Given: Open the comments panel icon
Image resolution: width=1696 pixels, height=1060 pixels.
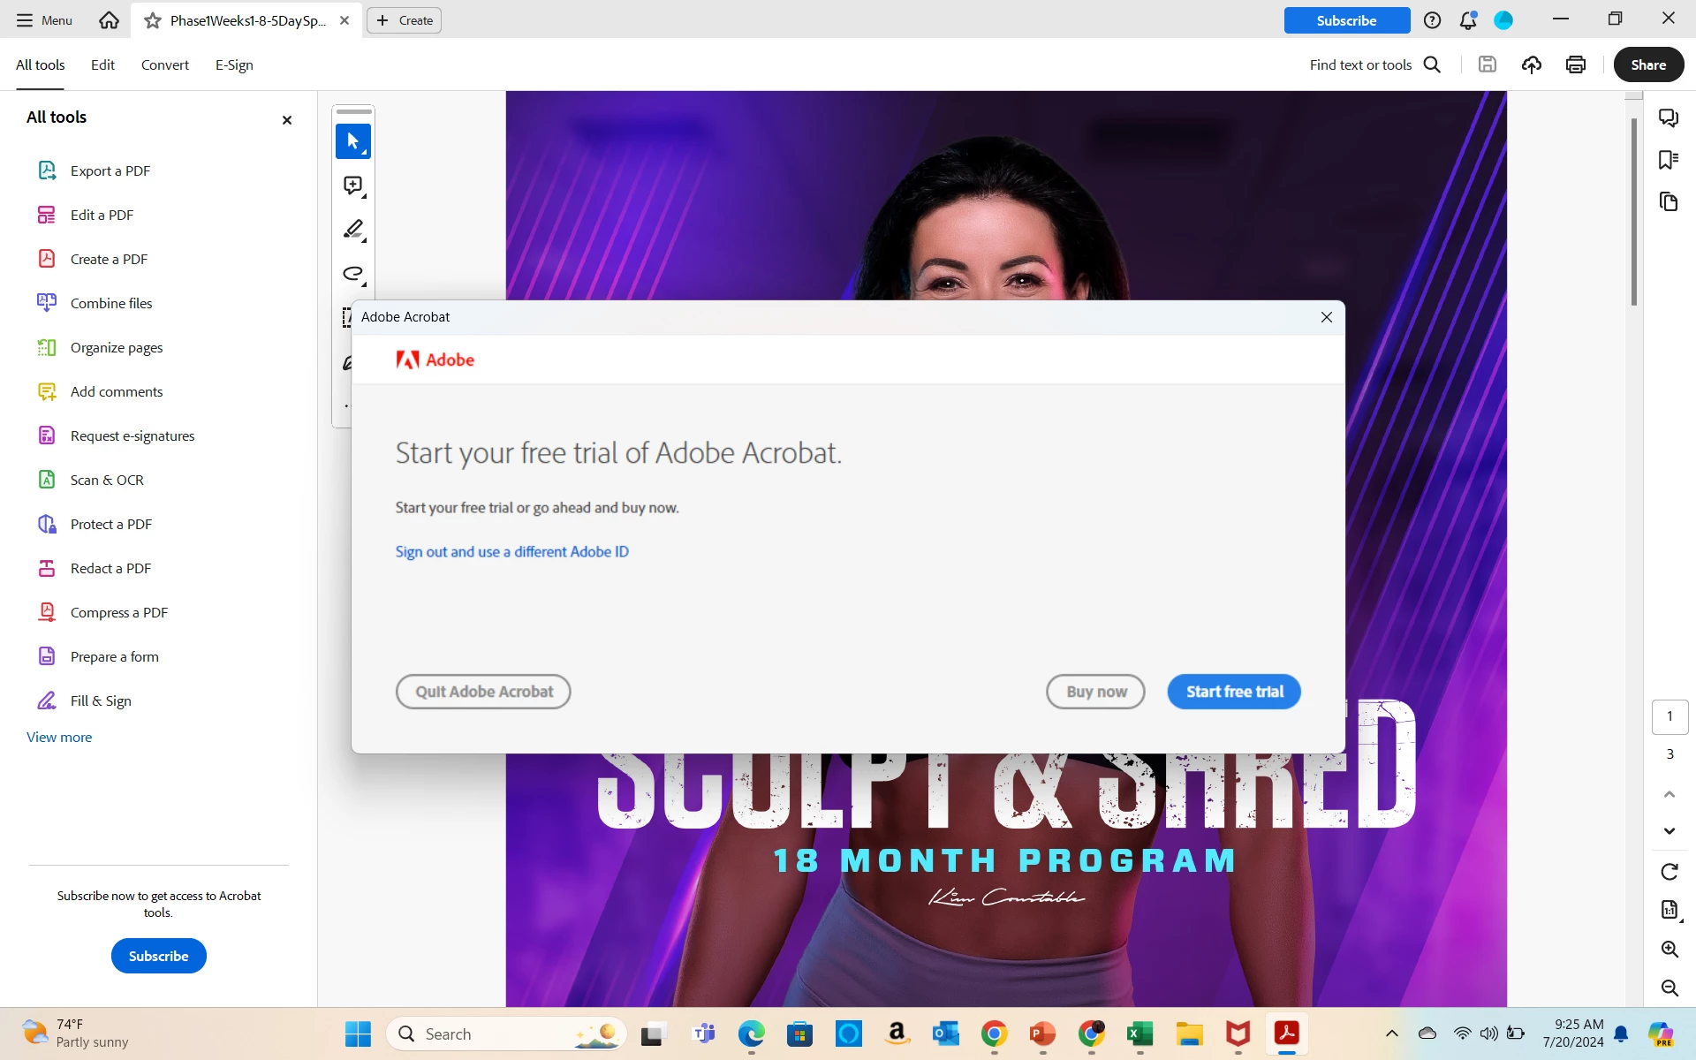Looking at the screenshot, I should (1668, 118).
